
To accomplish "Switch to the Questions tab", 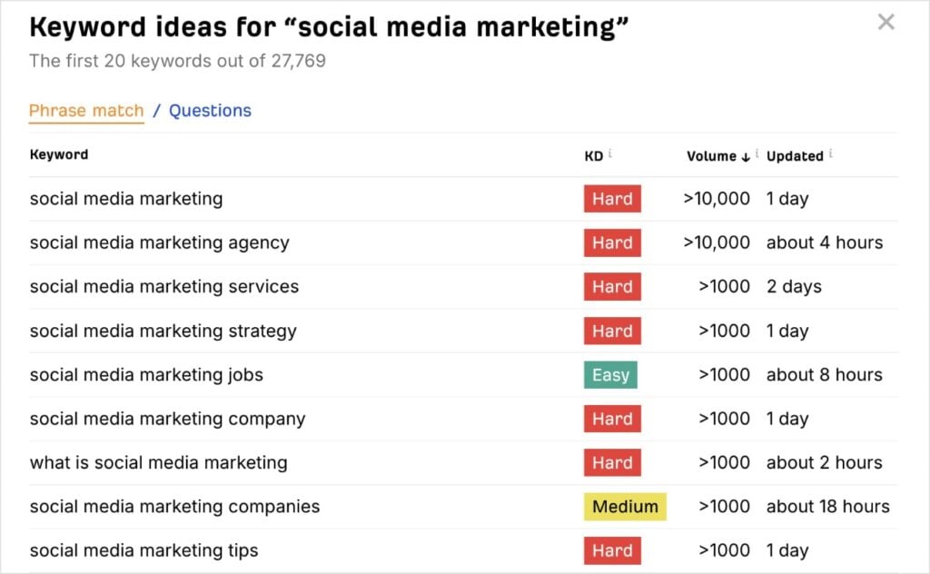I will pos(210,110).
